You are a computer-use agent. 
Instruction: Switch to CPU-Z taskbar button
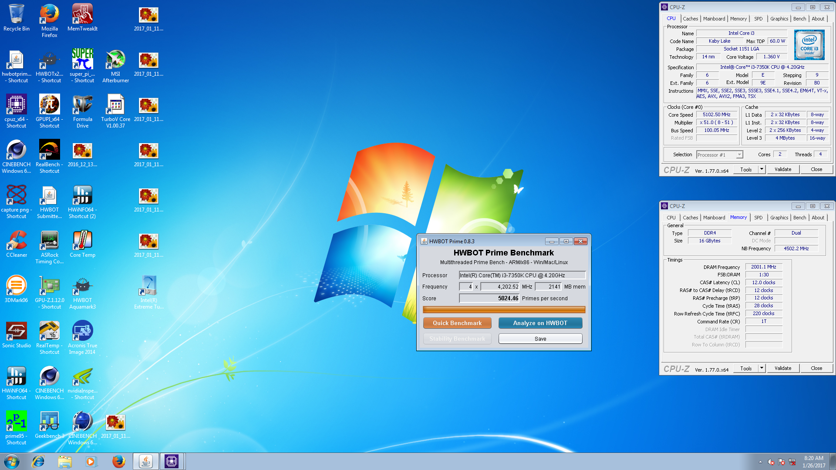[x=172, y=461]
